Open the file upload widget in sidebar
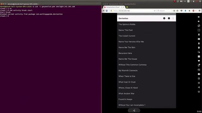 coord(199,35)
